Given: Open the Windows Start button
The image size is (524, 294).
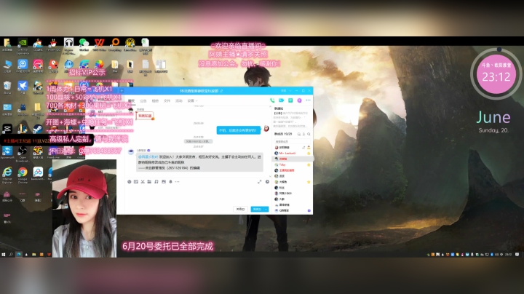Looking at the screenshot, I should 4,255.
